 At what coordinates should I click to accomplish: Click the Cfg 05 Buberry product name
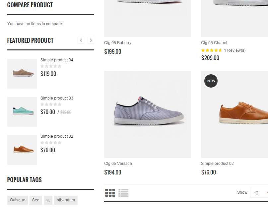click(118, 43)
